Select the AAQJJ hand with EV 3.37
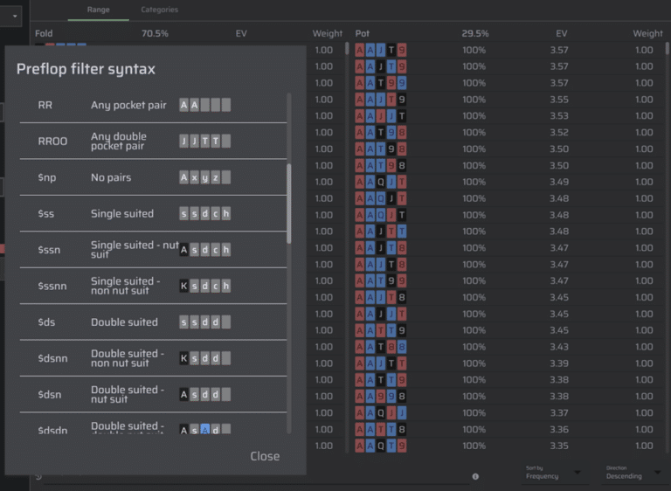 coord(381,413)
